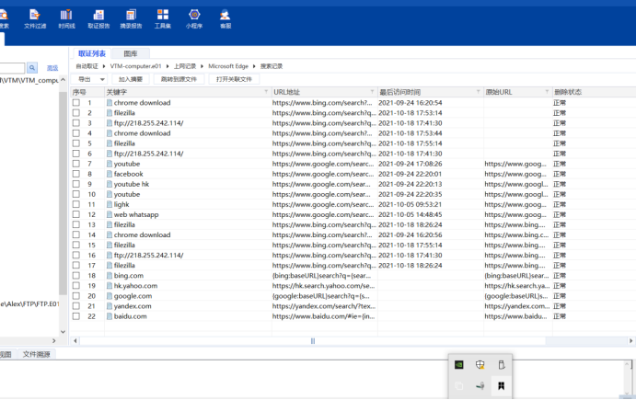Click the file icon beside 'web whatsapp'
This screenshot has width=636, height=400.
(110, 214)
